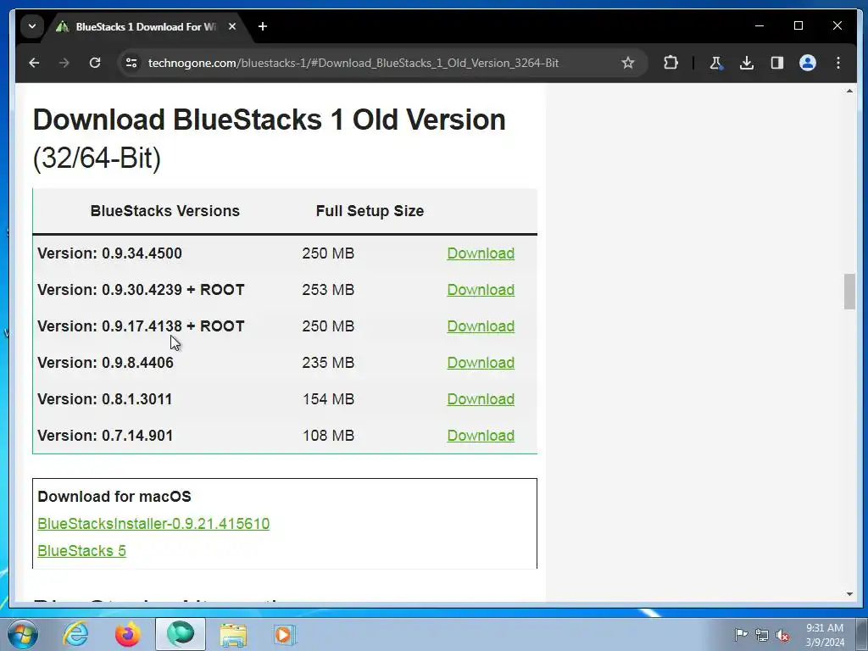Screen dimensions: 868x651
Task: Click 'Download BlueStacks 1 Old Version' heading
Action: point(269,120)
